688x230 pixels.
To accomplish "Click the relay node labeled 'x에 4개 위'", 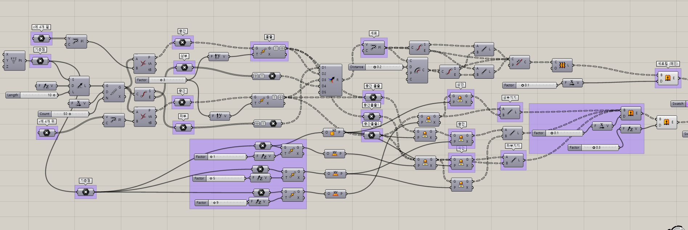I will pos(46,133).
